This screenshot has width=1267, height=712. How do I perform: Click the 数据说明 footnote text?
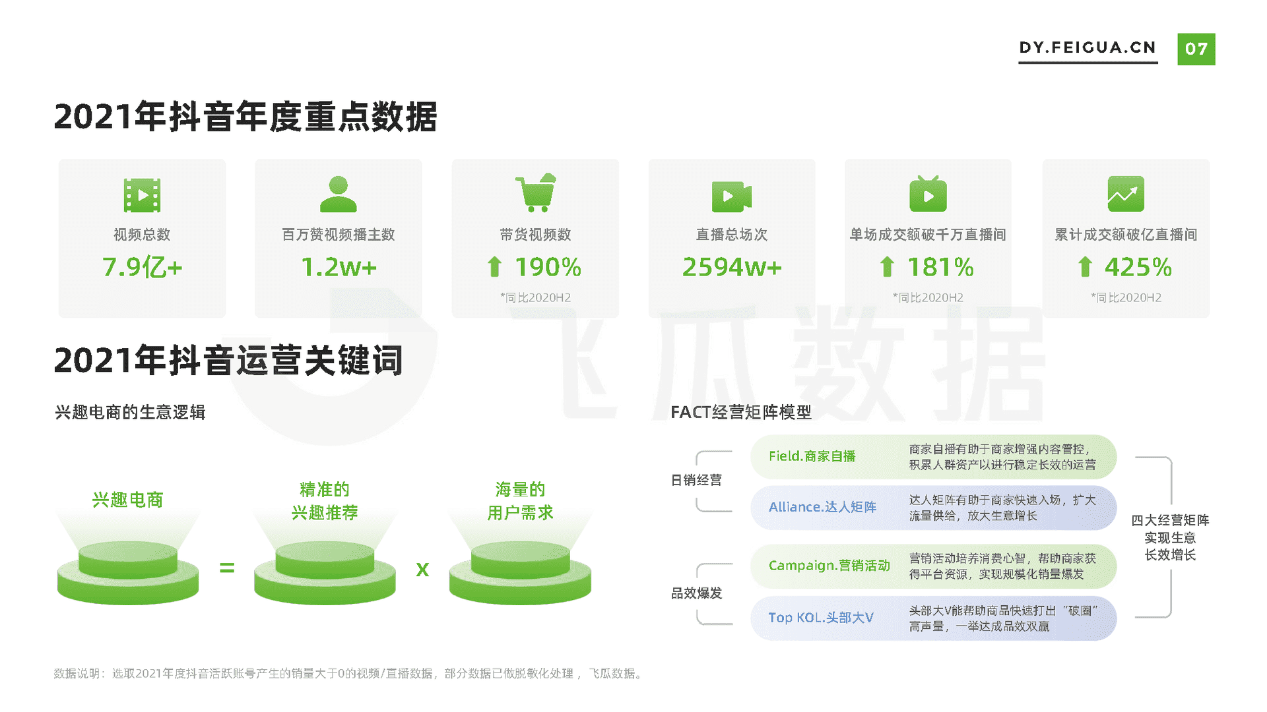[350, 674]
